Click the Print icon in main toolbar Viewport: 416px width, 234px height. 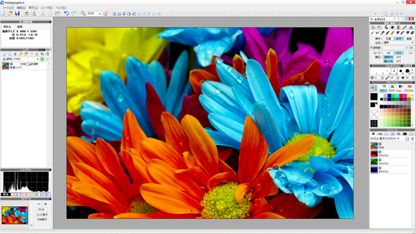[26, 13]
